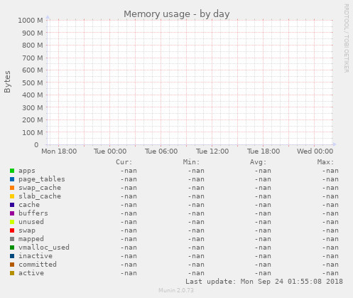Click the Min value for cache
This screenshot has height=298, width=353.
point(196,205)
